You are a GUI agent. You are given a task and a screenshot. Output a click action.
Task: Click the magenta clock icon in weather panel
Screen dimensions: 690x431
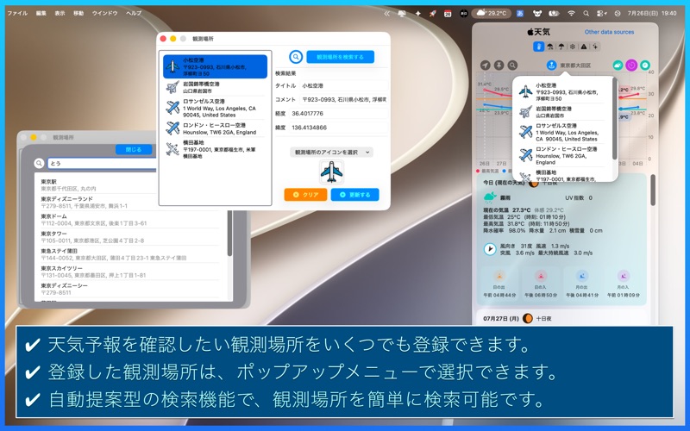631,66
